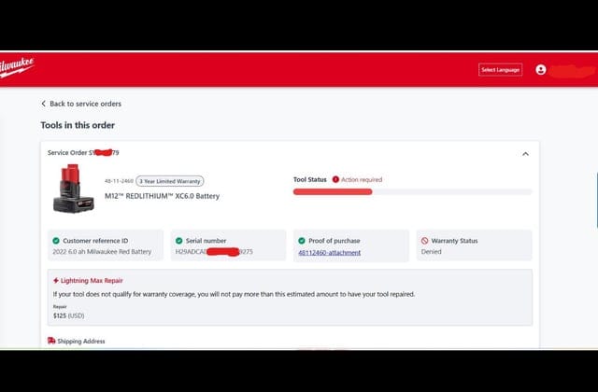Click the back chevron arrow
Image resolution: width=598 pixels, height=392 pixels.
pyautogui.click(x=43, y=104)
